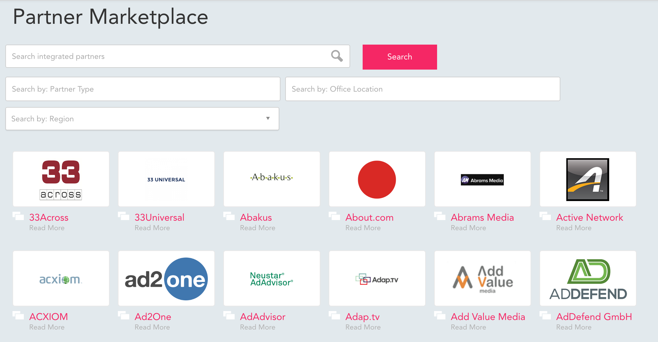Open the Search by Office Location field
Image resolution: width=658 pixels, height=342 pixels.
[x=422, y=89]
